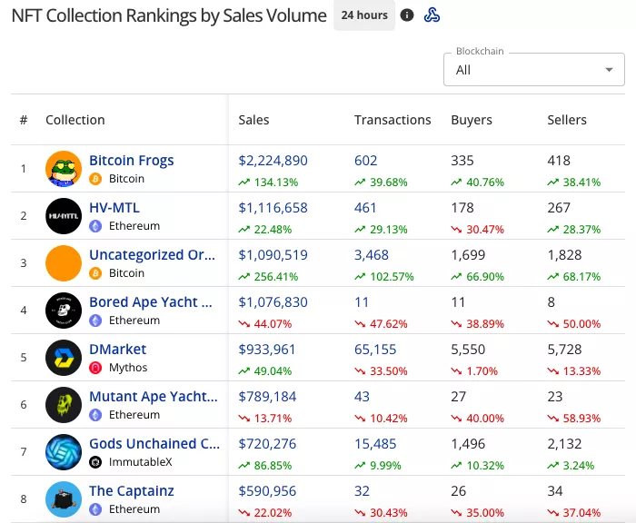This screenshot has height=523, width=636.
Task: Click The Captainz collection avatar
Action: tap(64, 498)
